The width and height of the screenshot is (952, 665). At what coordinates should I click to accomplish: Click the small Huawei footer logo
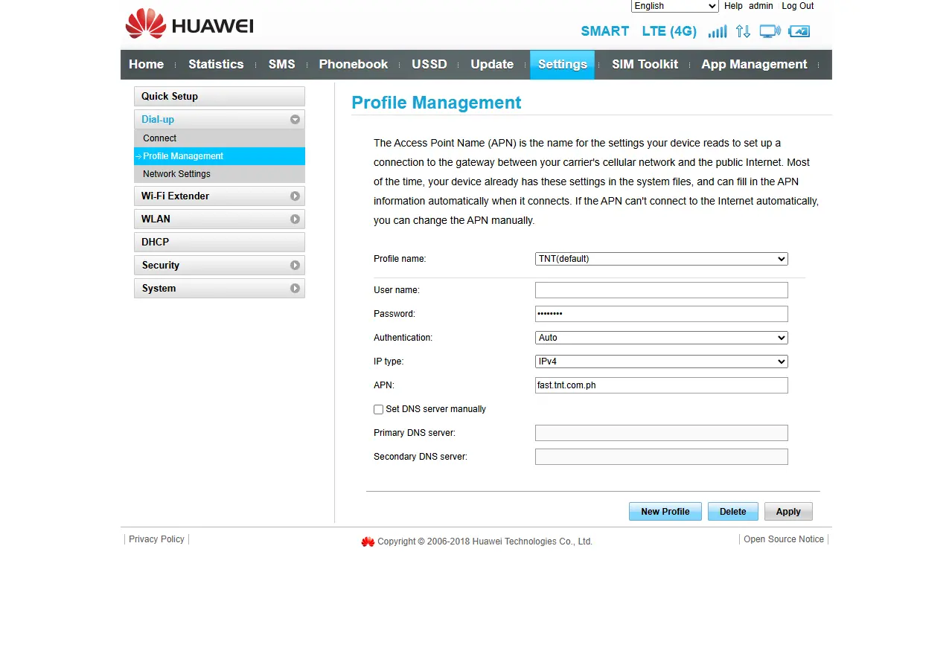pyautogui.click(x=368, y=542)
